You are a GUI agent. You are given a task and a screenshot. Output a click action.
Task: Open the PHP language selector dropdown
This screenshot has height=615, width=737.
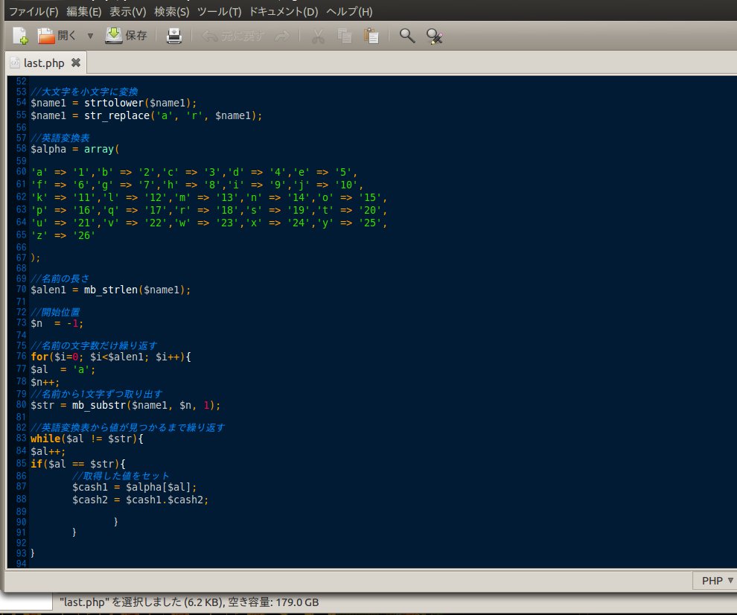[717, 581]
